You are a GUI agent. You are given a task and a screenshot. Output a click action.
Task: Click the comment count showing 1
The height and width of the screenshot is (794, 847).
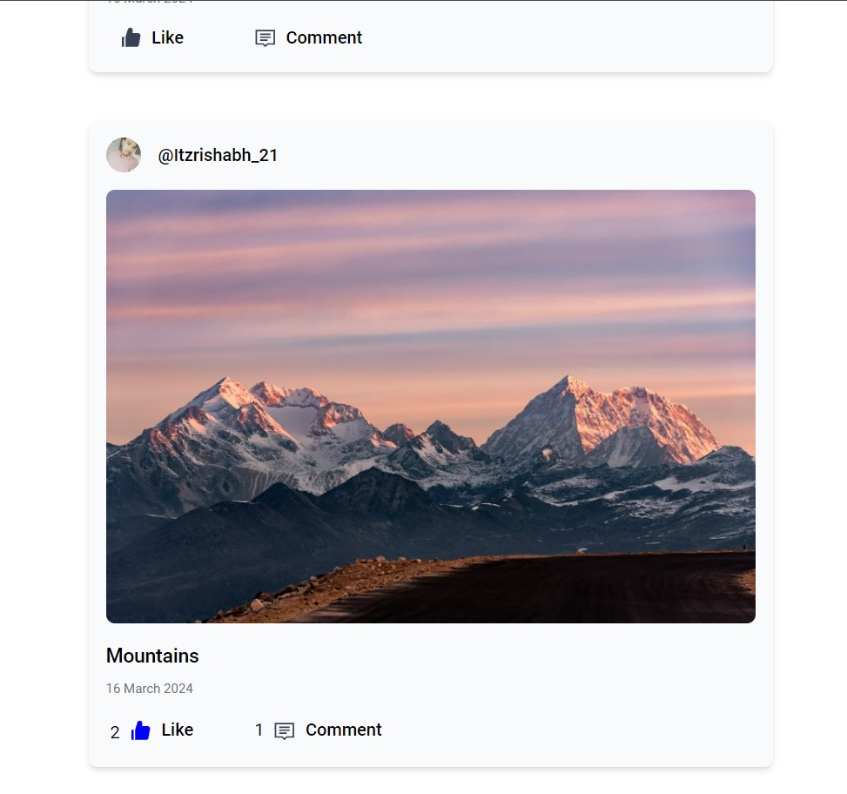point(259,730)
